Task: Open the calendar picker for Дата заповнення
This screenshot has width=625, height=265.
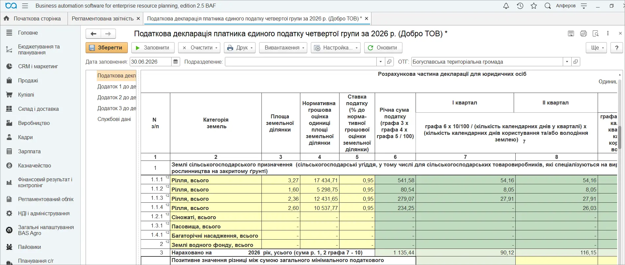Action: click(x=176, y=62)
